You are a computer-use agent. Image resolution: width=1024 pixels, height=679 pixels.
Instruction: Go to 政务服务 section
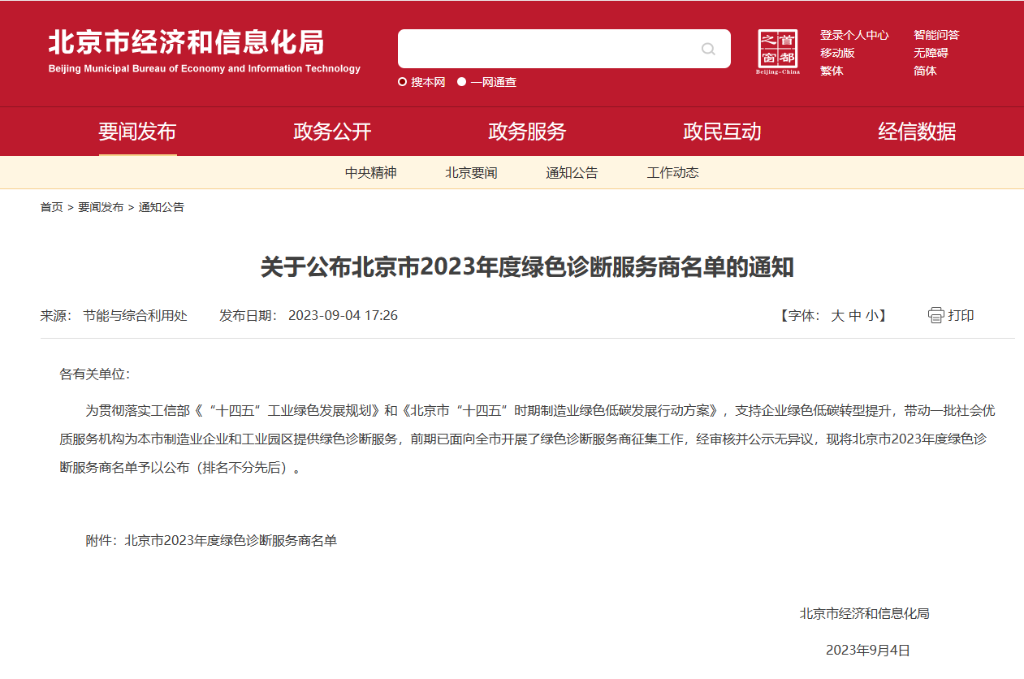pos(527,132)
